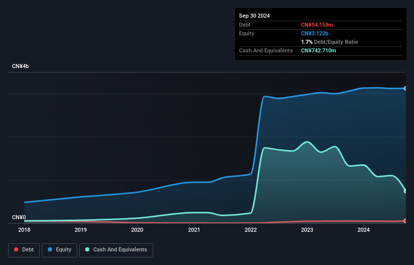Click the teal Cash And Equivalents legend dot
This screenshot has height=265, width=414.
[87, 249]
